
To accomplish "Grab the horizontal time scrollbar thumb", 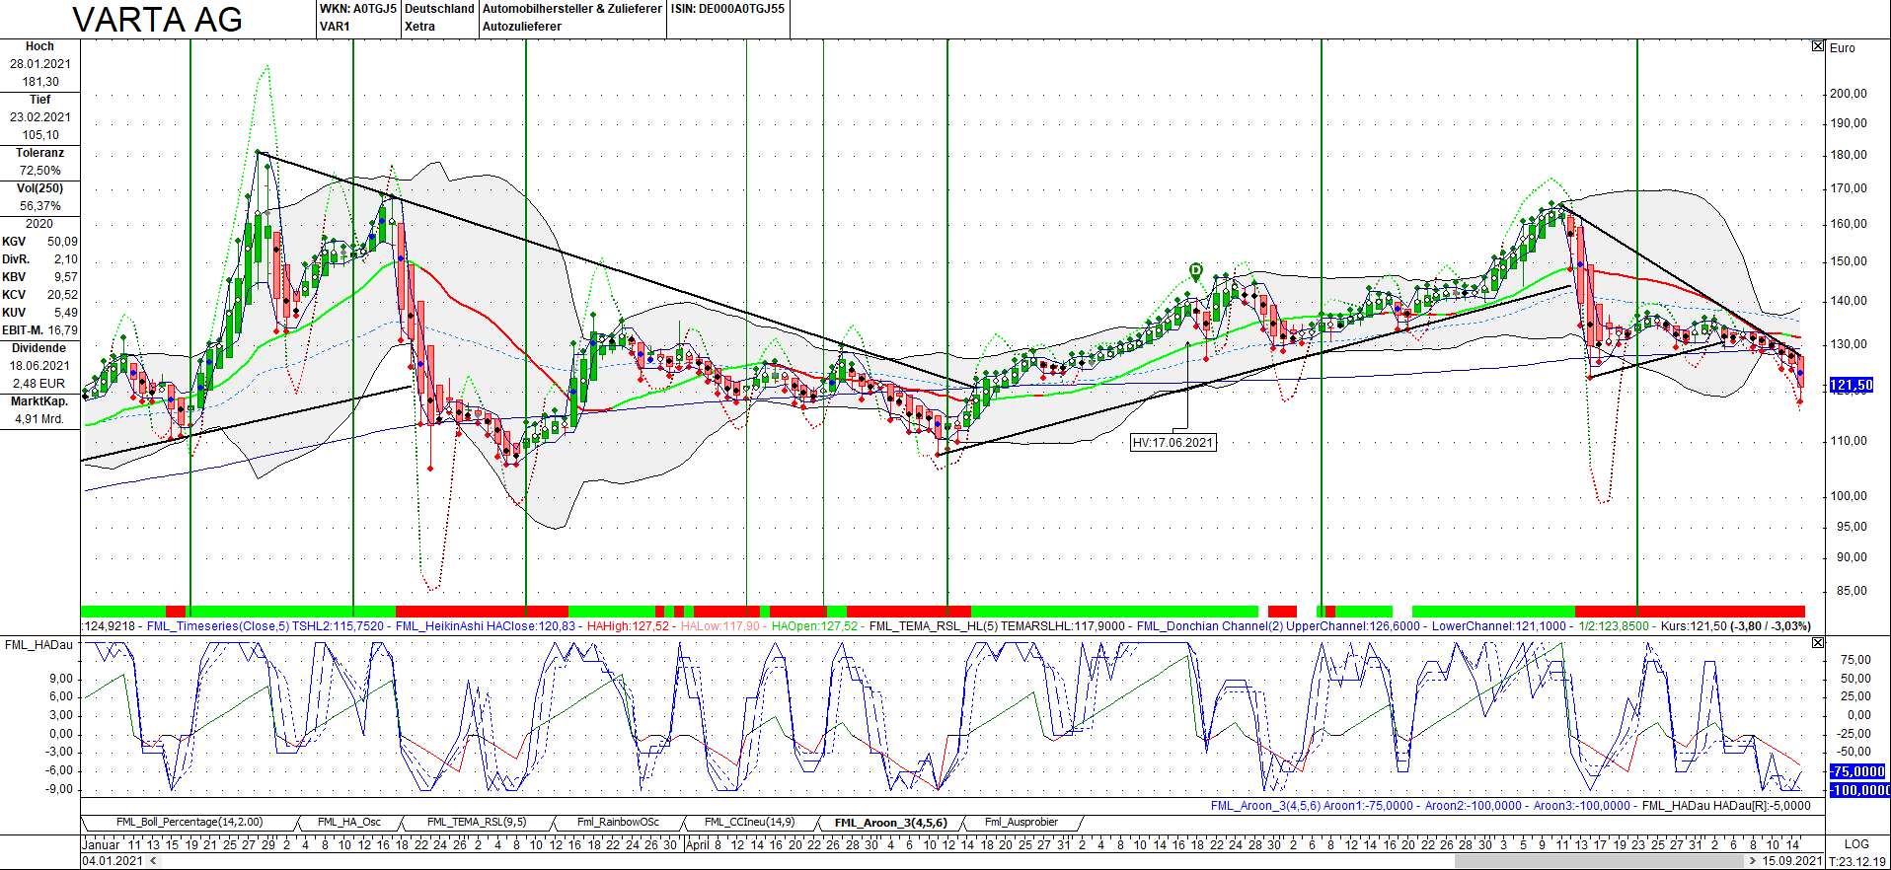I will tap(1598, 861).
